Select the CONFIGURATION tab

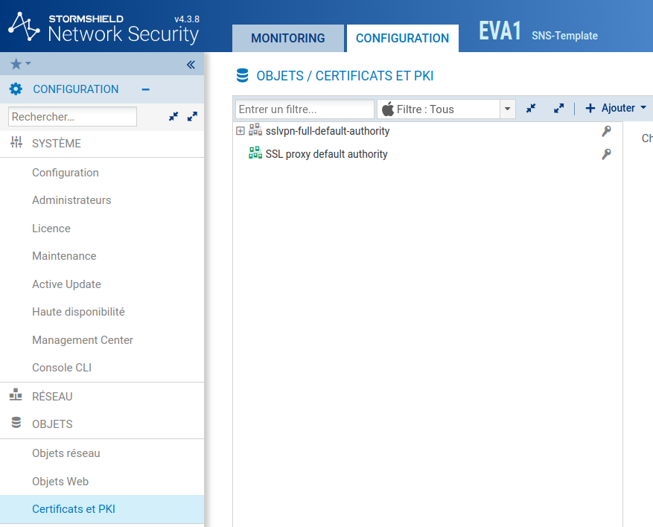(402, 38)
